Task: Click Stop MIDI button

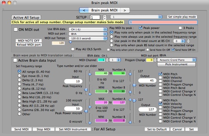Action: [x=43, y=129]
